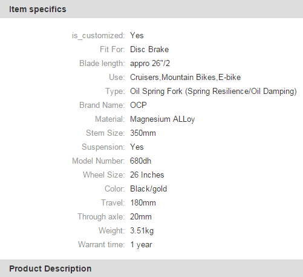
Task: Click the Magnesium ALLoy material value
Action: coord(163,119)
